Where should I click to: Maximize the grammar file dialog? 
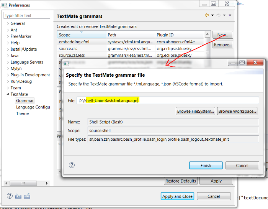[x=242, y=63]
